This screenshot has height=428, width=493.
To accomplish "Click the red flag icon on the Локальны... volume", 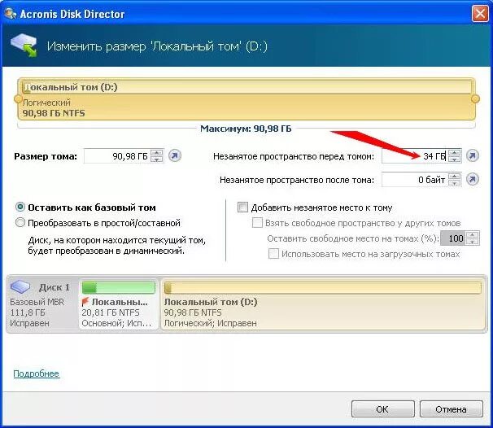I will (85, 302).
